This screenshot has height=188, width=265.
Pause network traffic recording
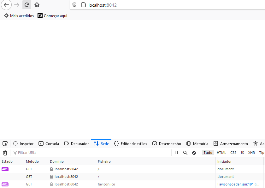point(176,153)
